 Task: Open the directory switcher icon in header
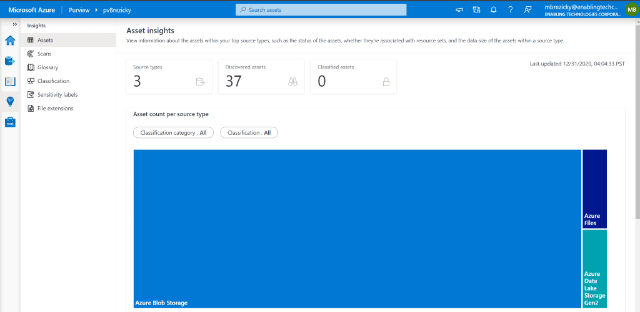click(x=476, y=10)
